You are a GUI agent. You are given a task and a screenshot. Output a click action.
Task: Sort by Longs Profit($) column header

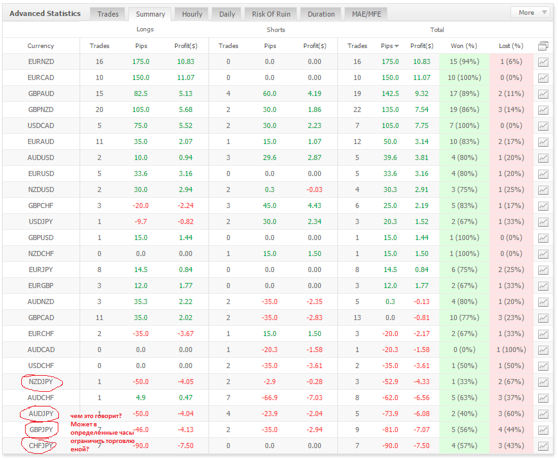coord(186,46)
